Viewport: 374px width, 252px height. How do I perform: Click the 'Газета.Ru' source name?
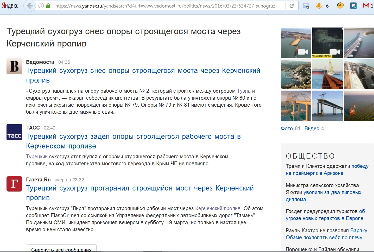[38, 180]
